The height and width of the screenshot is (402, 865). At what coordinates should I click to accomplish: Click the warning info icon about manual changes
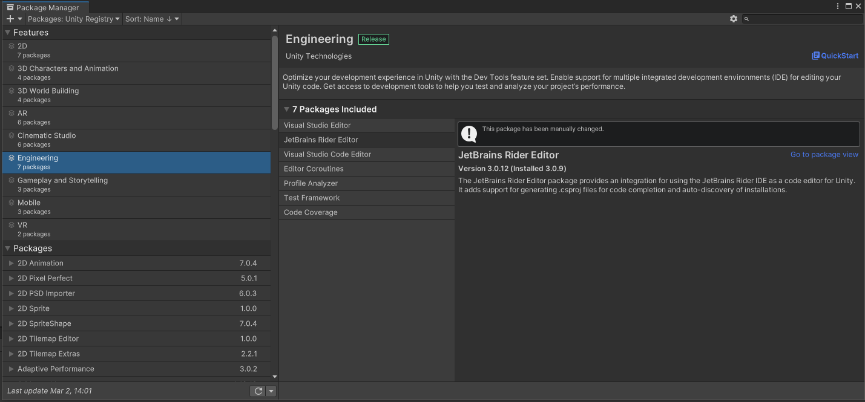tap(469, 134)
